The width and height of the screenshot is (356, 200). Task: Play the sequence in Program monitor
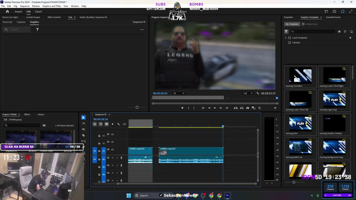[215, 108]
